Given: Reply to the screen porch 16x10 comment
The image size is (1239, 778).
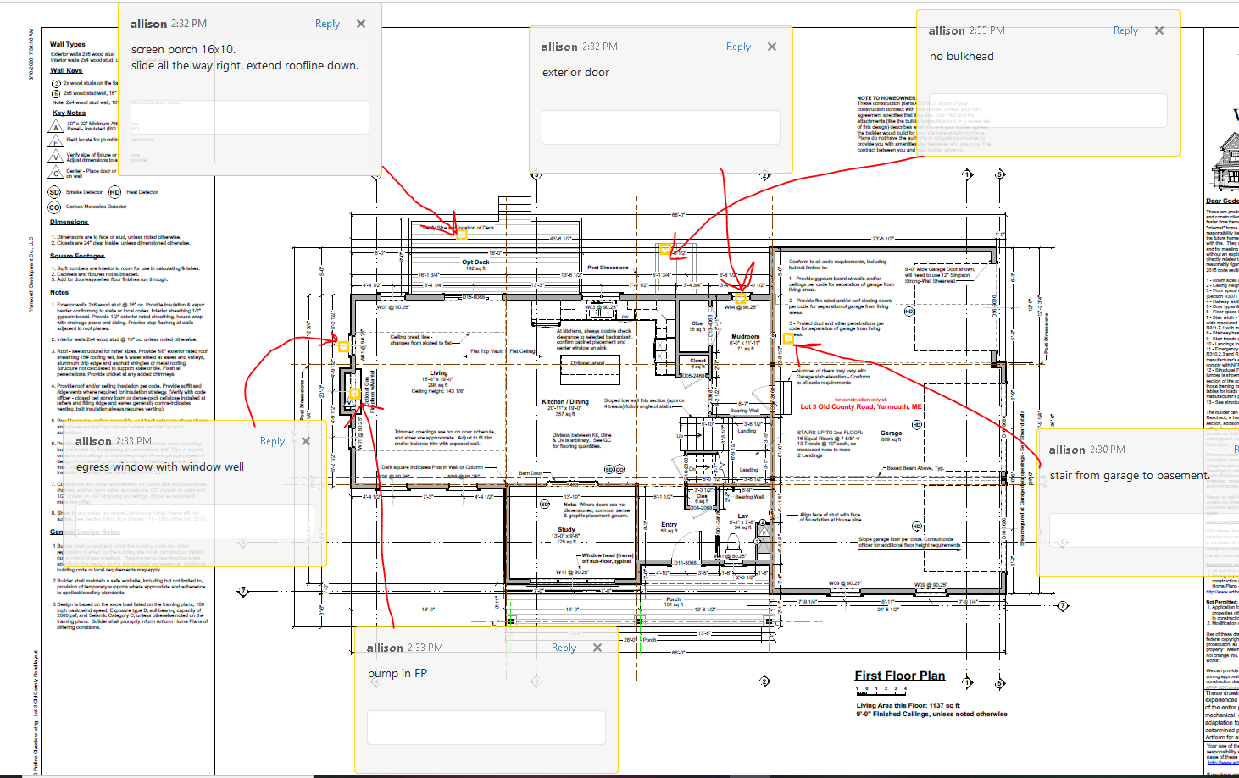Looking at the screenshot, I should [x=327, y=24].
